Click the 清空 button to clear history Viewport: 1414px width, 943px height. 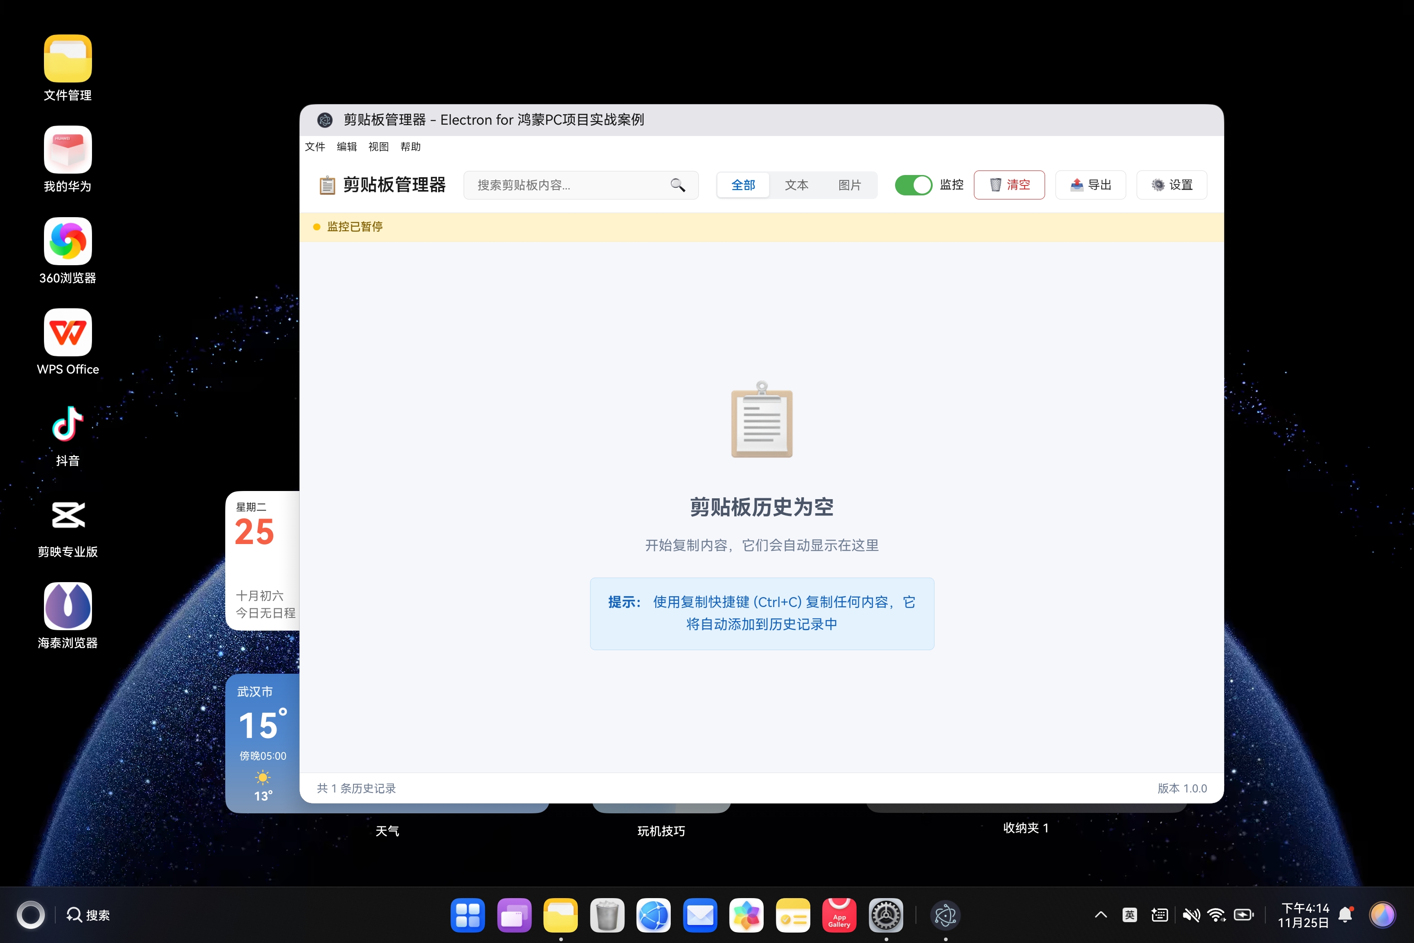coord(1009,185)
